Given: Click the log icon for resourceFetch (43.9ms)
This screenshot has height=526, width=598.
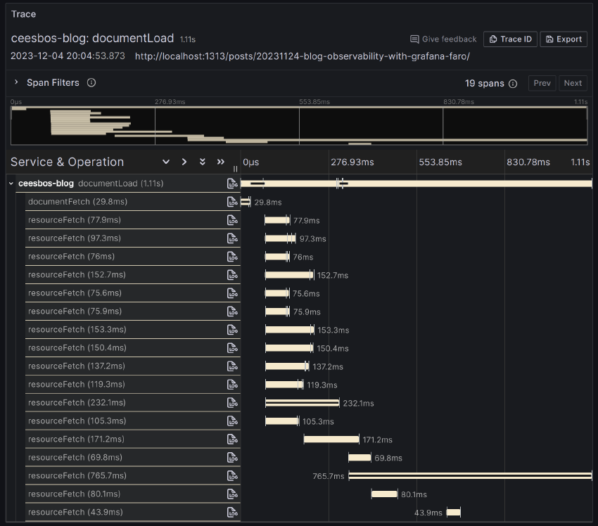Looking at the screenshot, I should [232, 513].
